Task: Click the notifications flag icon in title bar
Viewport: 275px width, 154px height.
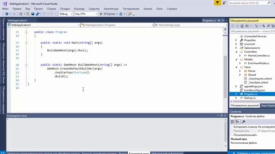Action: pos(217,3)
